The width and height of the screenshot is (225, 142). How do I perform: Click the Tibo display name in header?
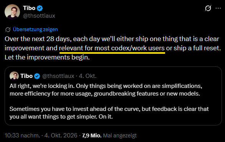(x=29, y=8)
